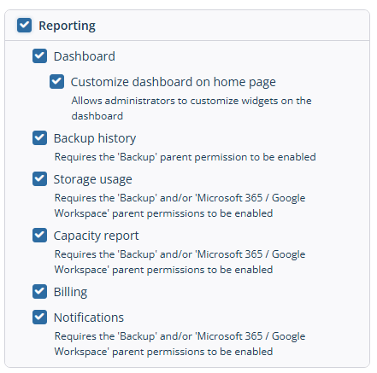Select the Storage usage label text

[93, 180]
